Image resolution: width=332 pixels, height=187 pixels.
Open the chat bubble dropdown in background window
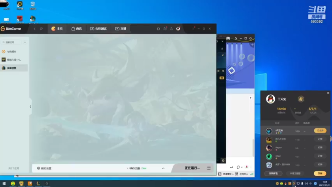(x=239, y=167)
